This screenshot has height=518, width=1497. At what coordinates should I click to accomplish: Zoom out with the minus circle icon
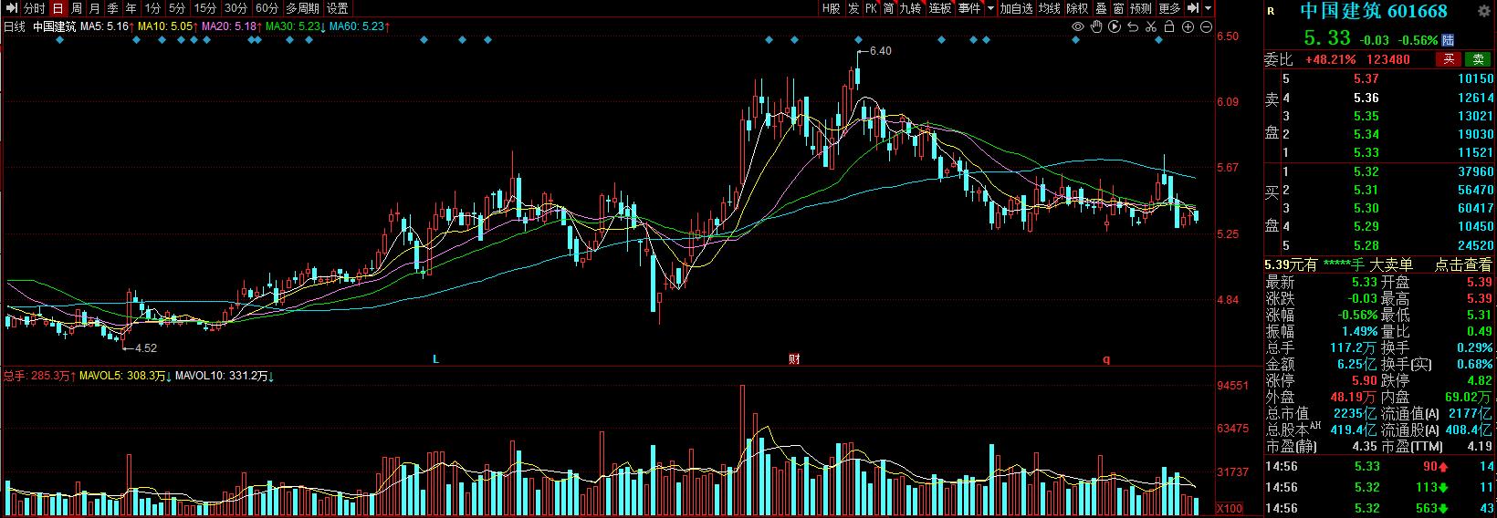pos(1206,27)
